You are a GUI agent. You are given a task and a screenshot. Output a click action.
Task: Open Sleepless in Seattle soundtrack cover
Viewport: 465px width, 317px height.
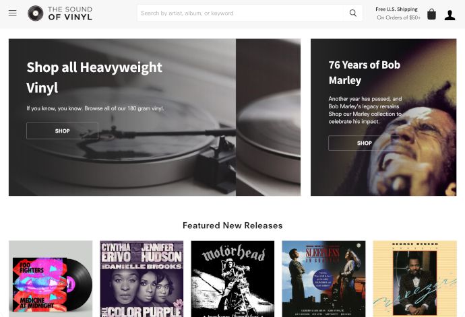tap(324, 279)
